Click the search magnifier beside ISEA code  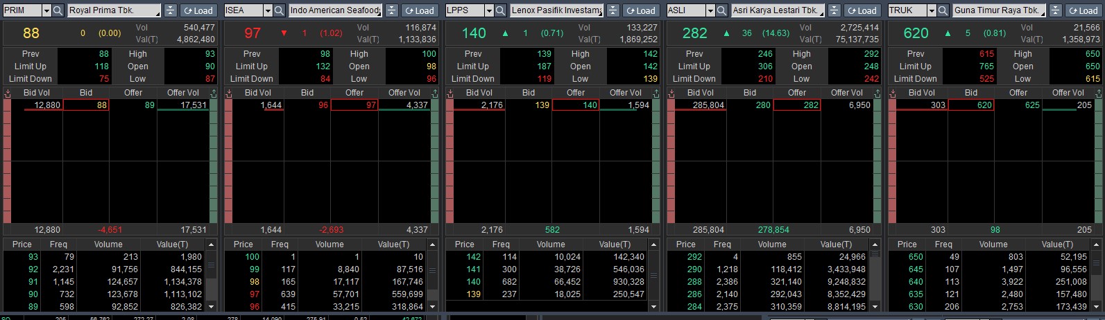(x=279, y=10)
